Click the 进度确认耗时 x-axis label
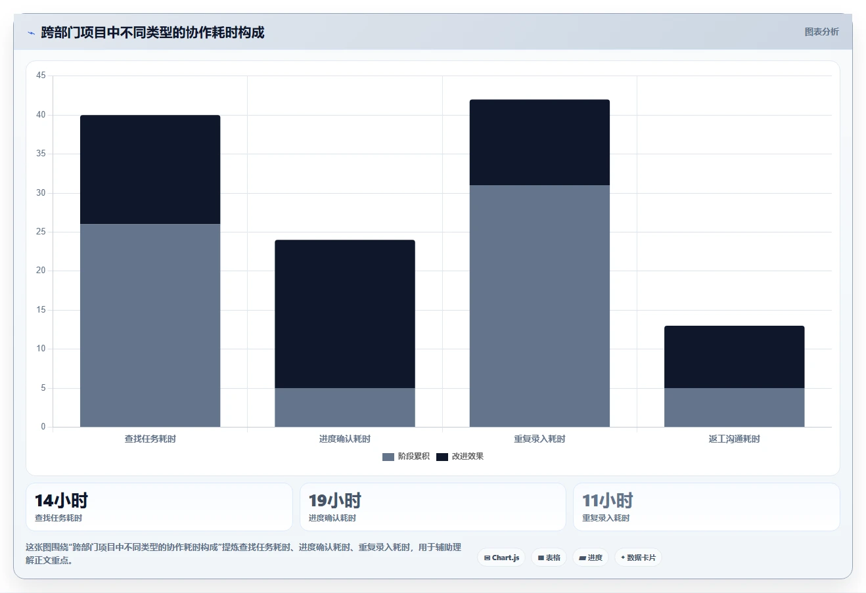 pyautogui.click(x=345, y=439)
